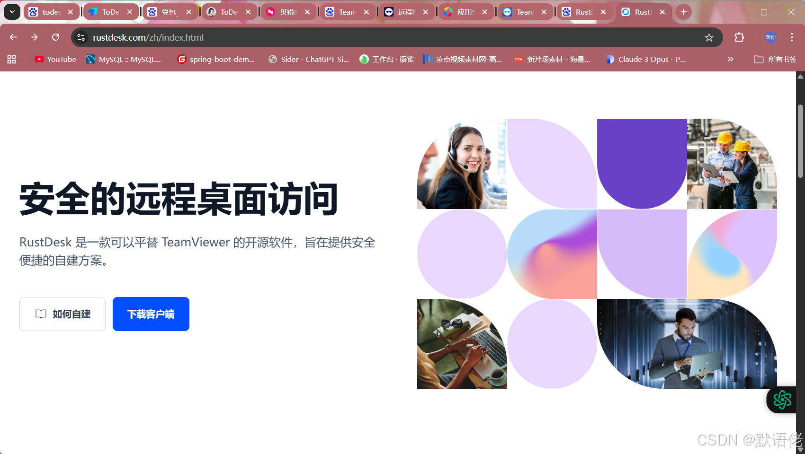The height and width of the screenshot is (454, 805).
Task: Click the 如何自建 button
Action: click(x=63, y=314)
